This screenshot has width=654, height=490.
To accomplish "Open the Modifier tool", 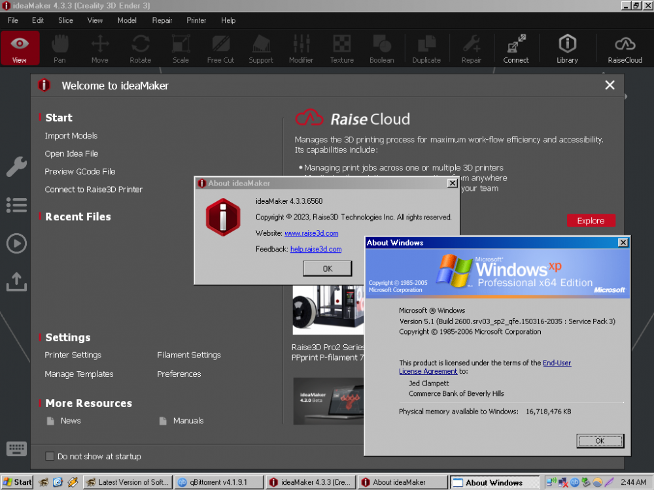I will point(301,48).
